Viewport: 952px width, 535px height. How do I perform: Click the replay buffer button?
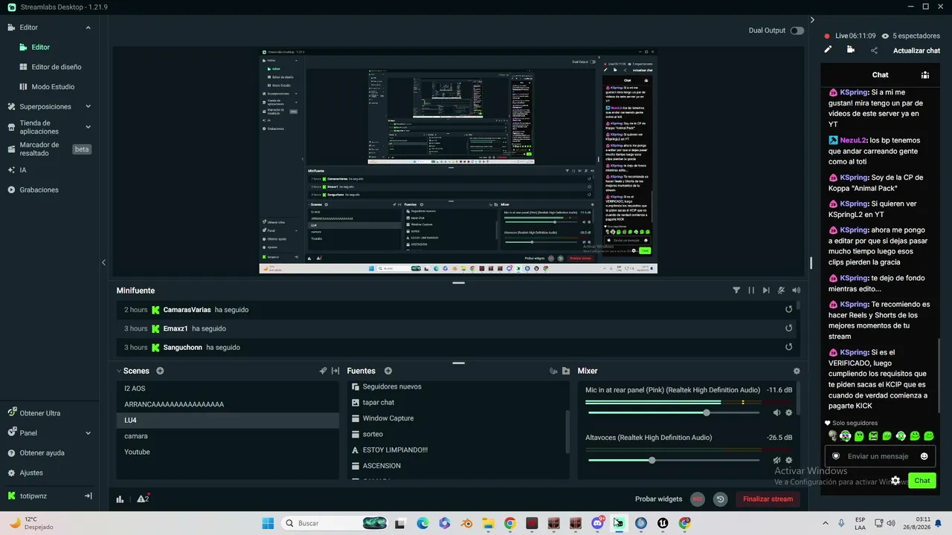pyautogui.click(x=720, y=499)
